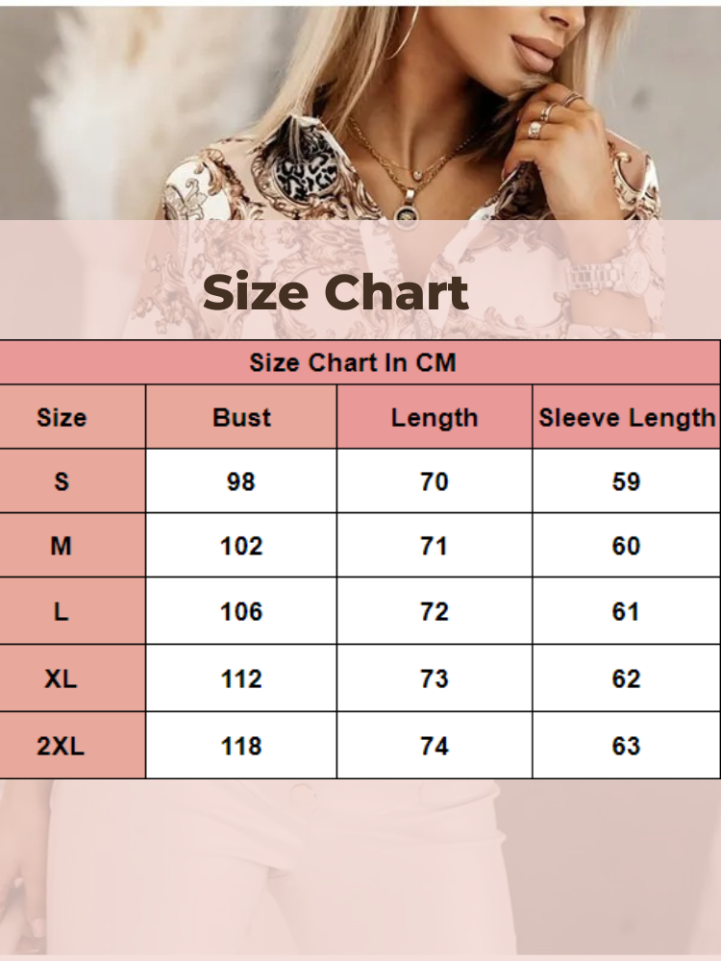Click the bust value 118 cell

pyautogui.click(x=241, y=746)
